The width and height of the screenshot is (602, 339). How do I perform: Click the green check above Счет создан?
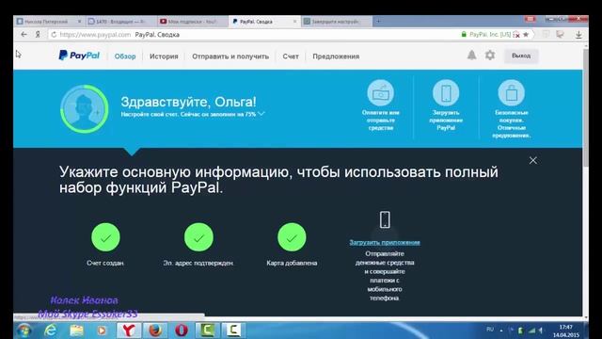(x=105, y=237)
